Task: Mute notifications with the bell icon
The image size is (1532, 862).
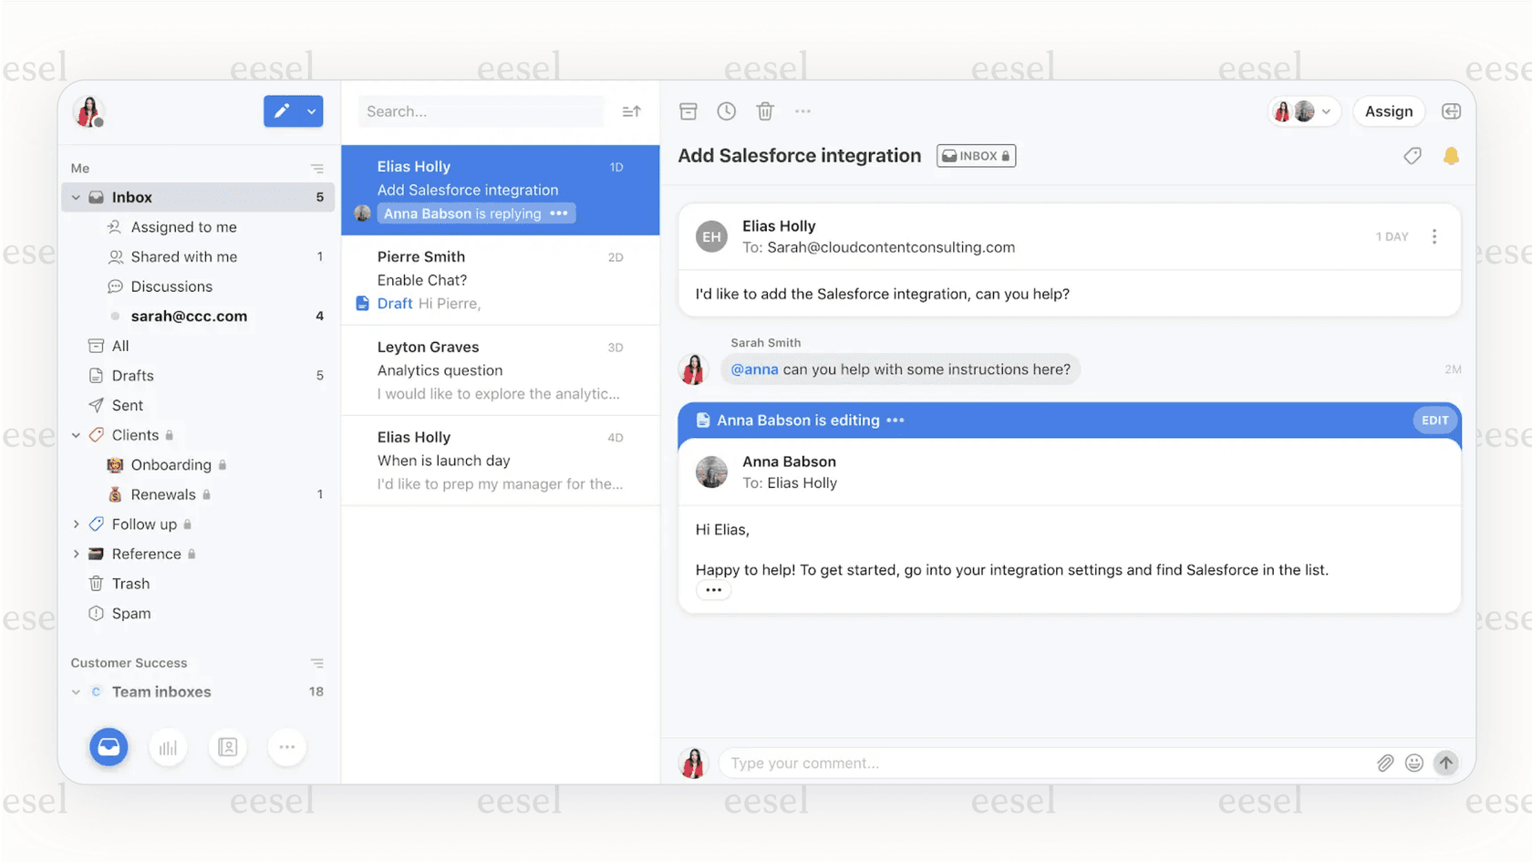Action: coord(1451,155)
